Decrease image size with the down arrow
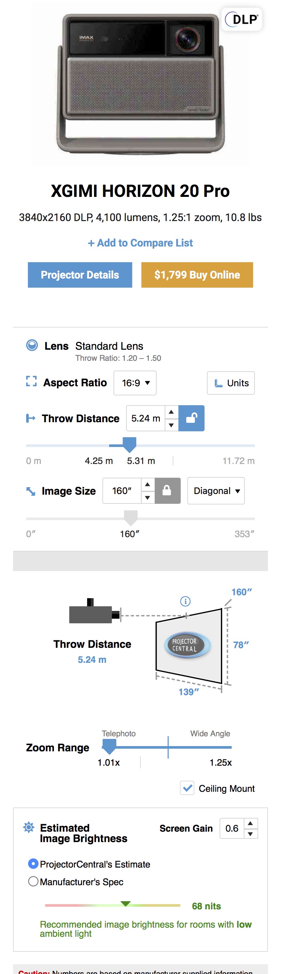This screenshot has height=974, width=281. point(147,497)
